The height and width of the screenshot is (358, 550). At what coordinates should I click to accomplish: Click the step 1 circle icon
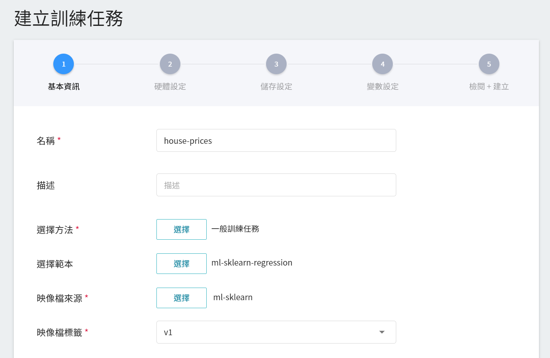click(x=64, y=64)
